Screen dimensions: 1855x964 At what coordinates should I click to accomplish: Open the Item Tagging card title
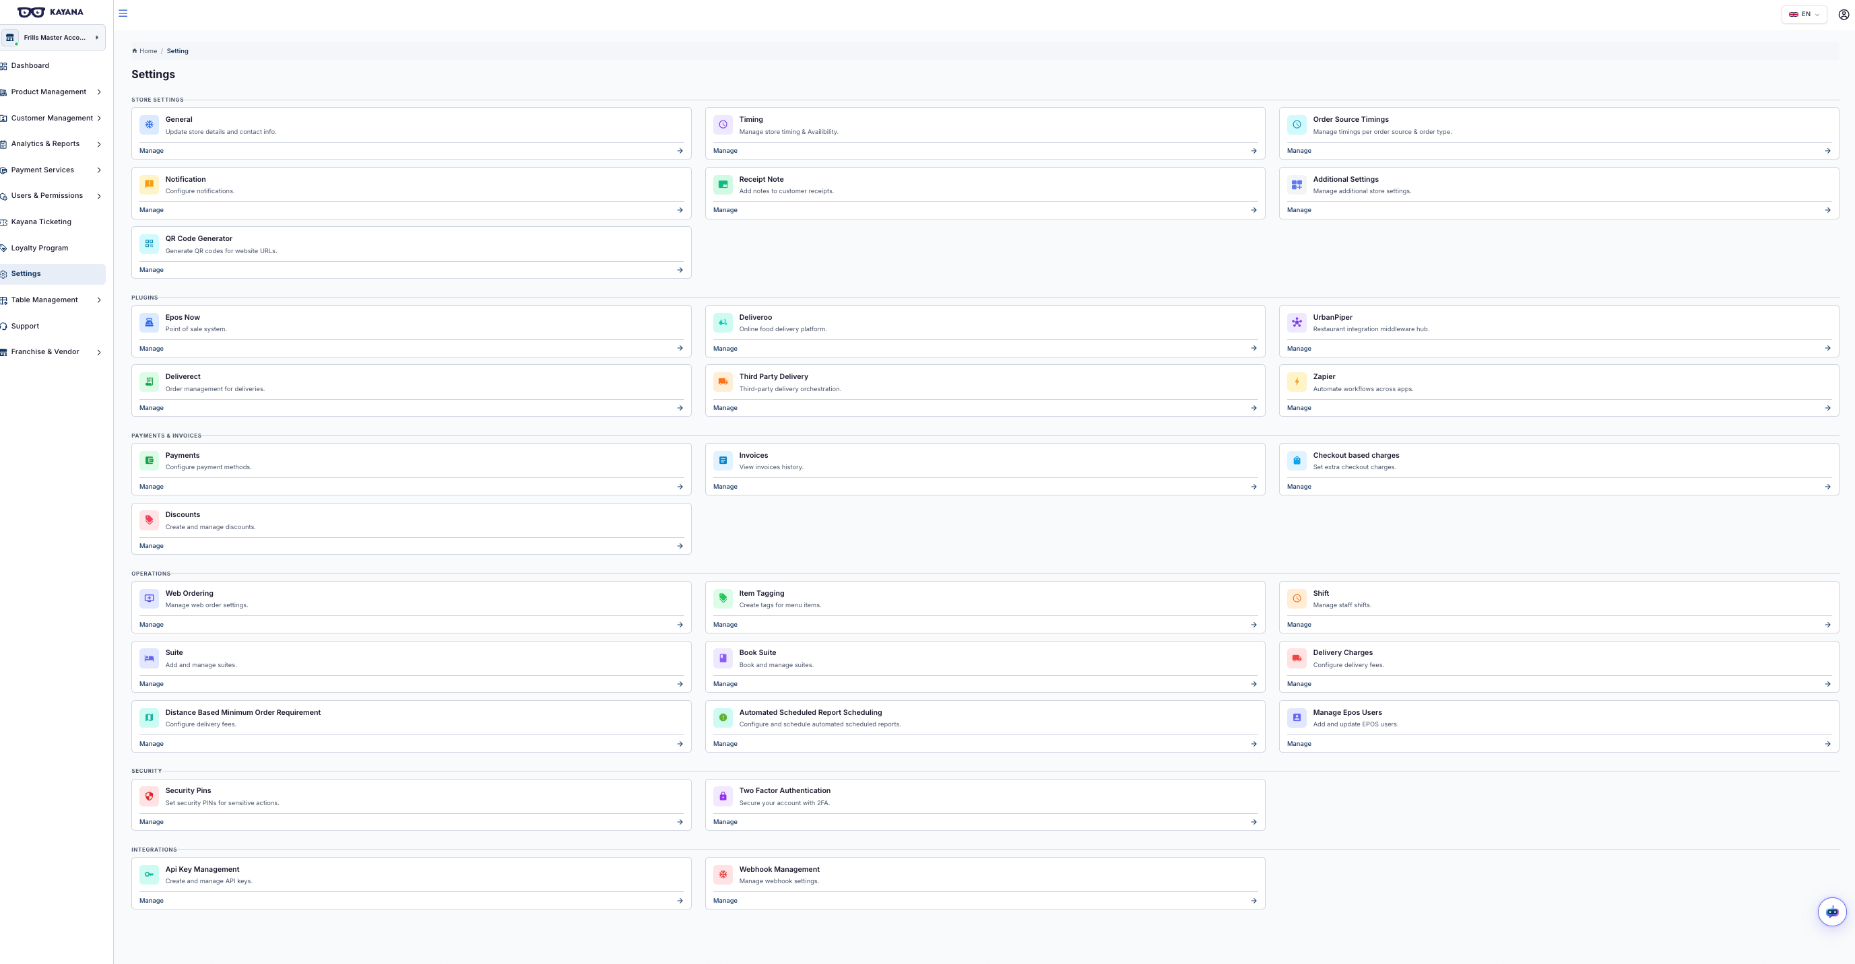tap(761, 593)
